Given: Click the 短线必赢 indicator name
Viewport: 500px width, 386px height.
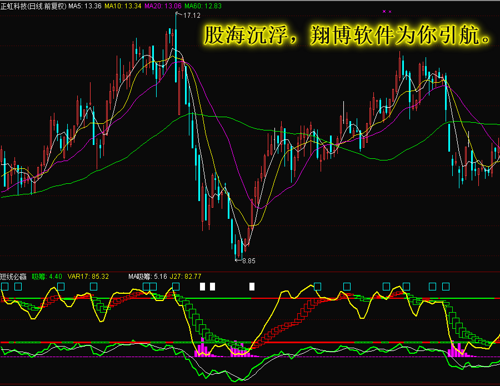Looking at the screenshot, I should pyautogui.click(x=13, y=277).
